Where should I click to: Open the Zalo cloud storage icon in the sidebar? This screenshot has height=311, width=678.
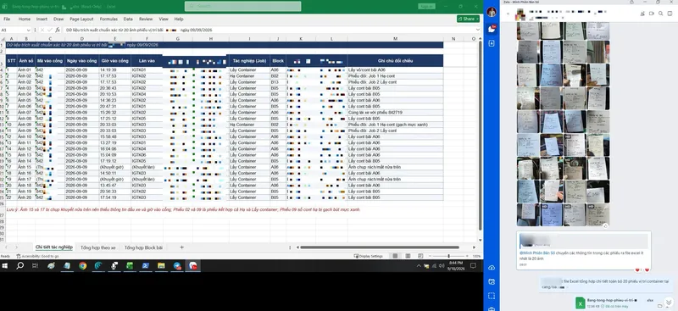[x=492, y=268]
